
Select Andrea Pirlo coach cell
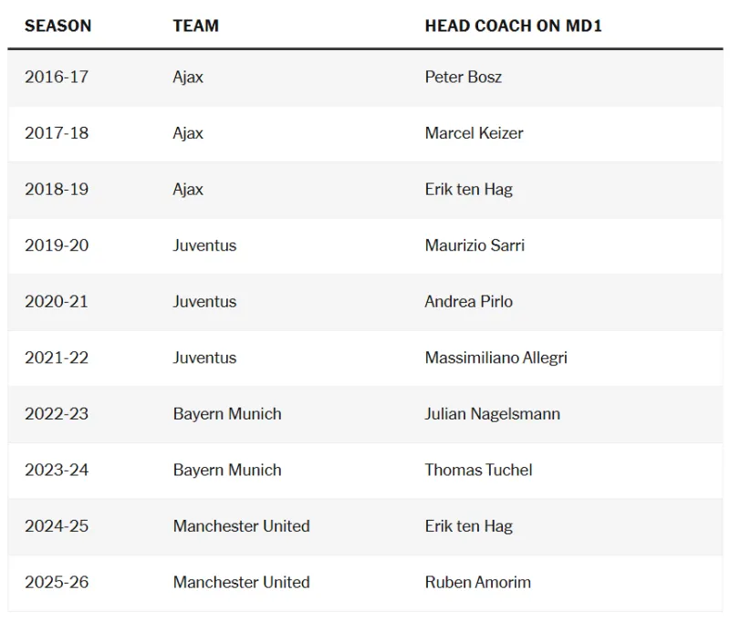pyautogui.click(x=468, y=302)
